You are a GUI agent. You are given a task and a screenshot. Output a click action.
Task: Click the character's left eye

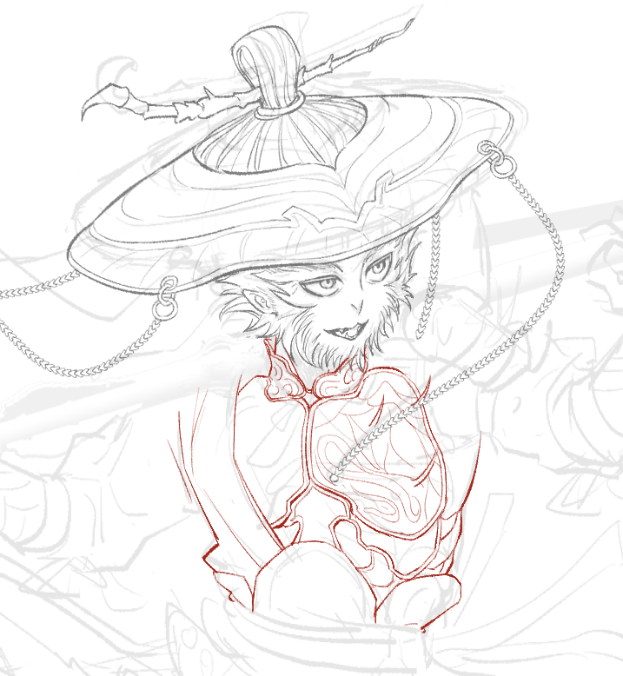[322, 284]
